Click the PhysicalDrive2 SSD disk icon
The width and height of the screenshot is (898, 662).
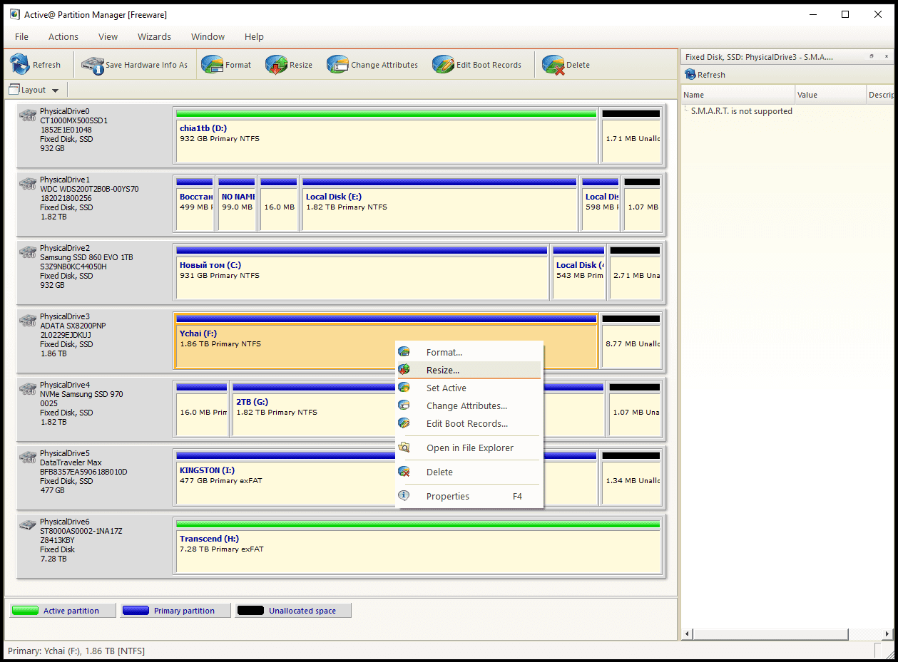[x=28, y=252]
